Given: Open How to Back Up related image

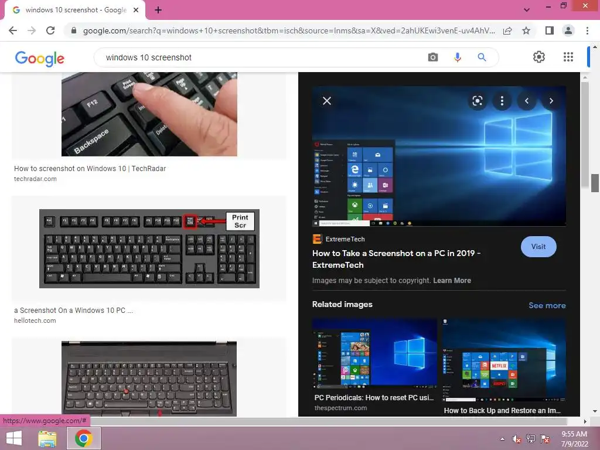Looking at the screenshot, I should (x=503, y=360).
